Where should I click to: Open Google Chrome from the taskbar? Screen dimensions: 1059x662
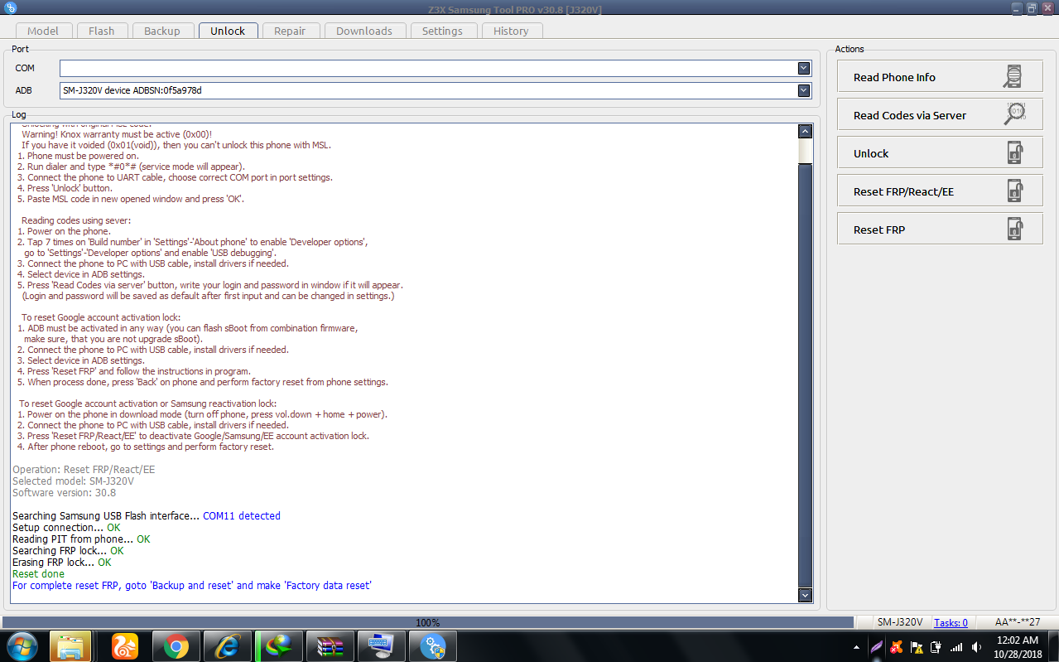click(x=175, y=646)
